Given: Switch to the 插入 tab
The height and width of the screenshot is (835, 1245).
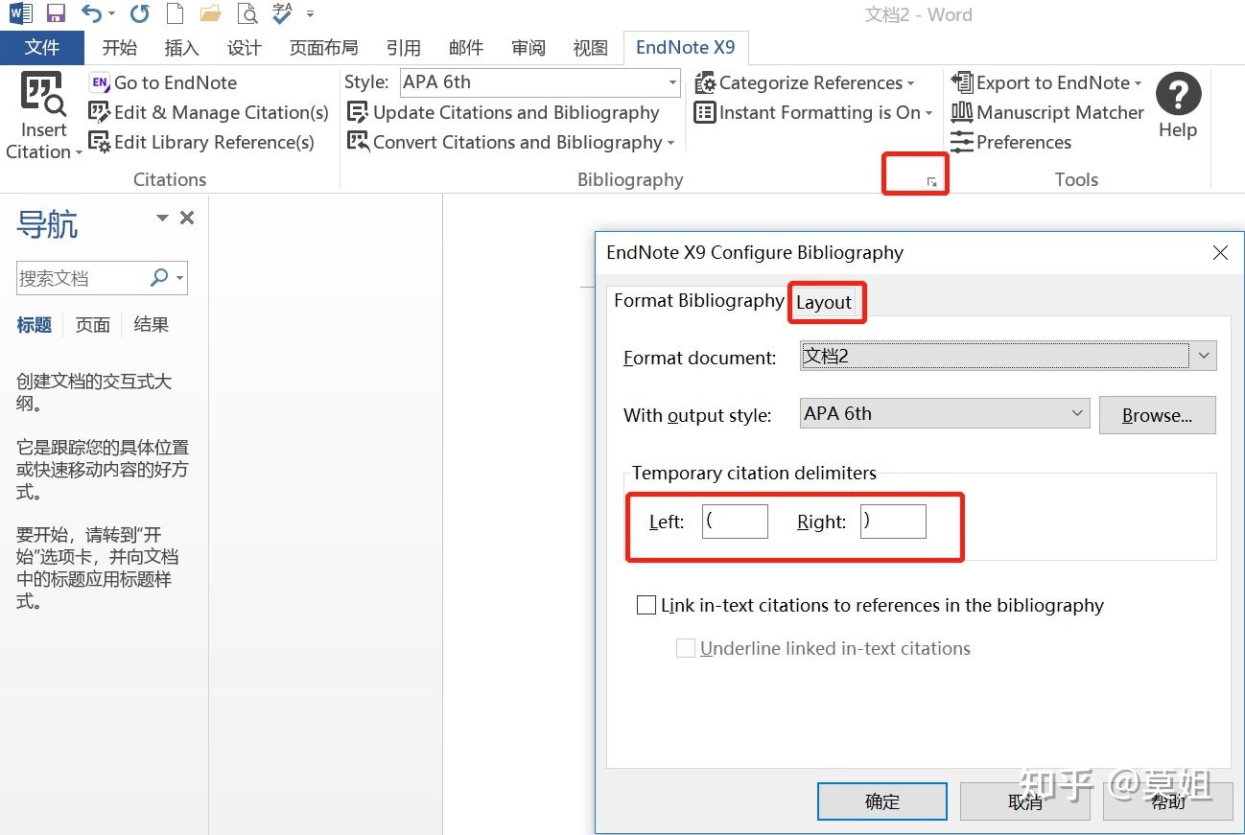Looking at the screenshot, I should pyautogui.click(x=181, y=47).
